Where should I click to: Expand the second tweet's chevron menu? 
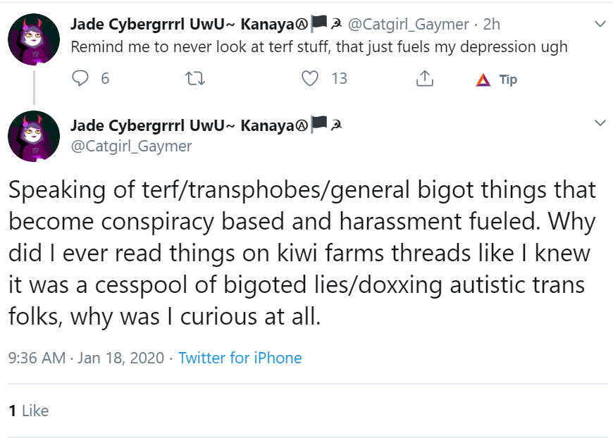600,123
